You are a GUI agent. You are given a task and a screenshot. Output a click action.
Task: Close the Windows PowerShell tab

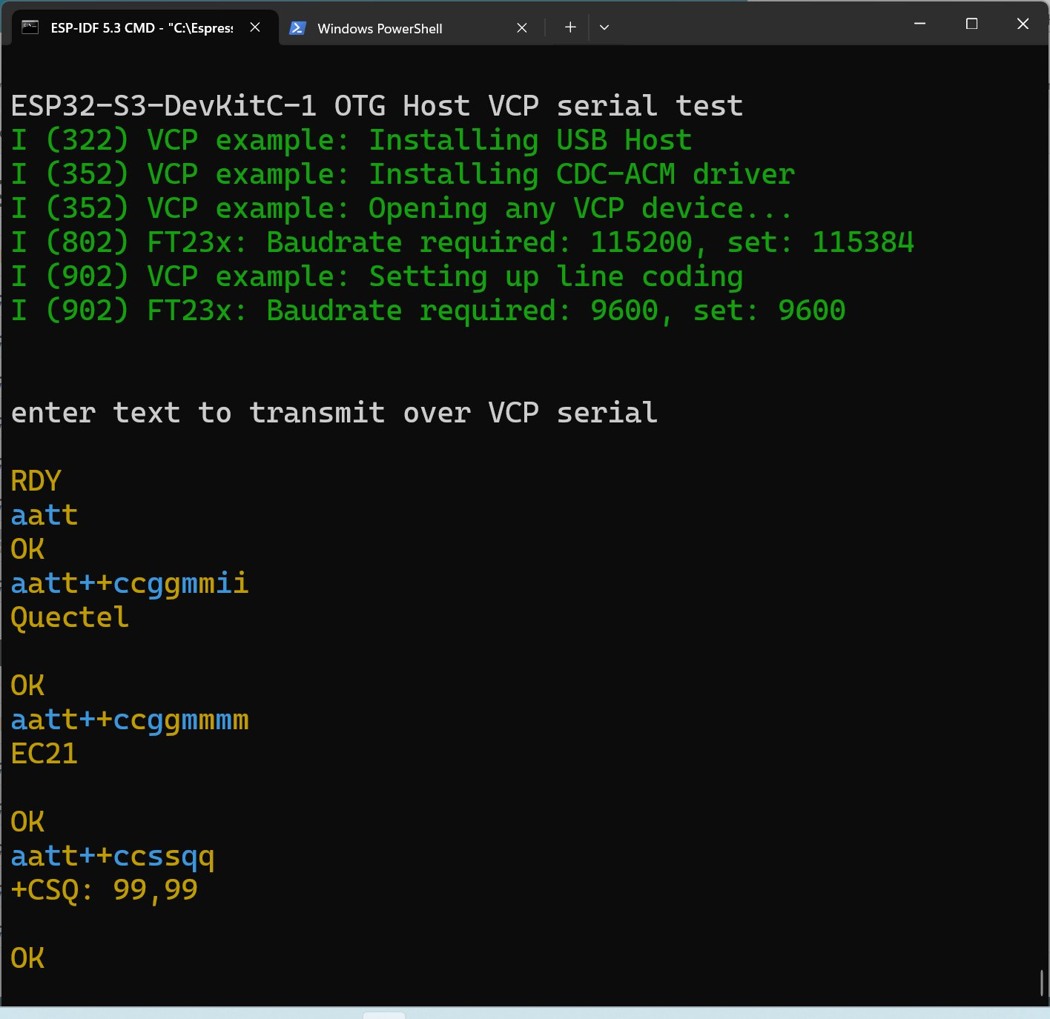(522, 28)
